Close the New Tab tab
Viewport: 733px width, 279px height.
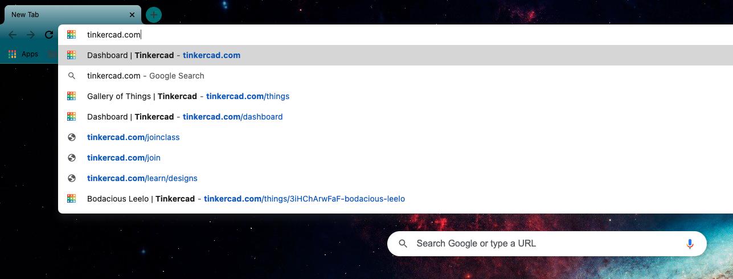point(133,15)
